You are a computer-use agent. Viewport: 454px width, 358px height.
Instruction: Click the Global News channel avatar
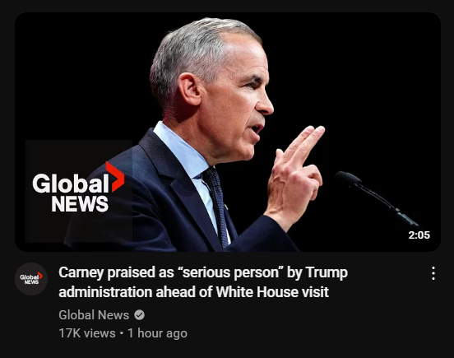click(x=31, y=279)
